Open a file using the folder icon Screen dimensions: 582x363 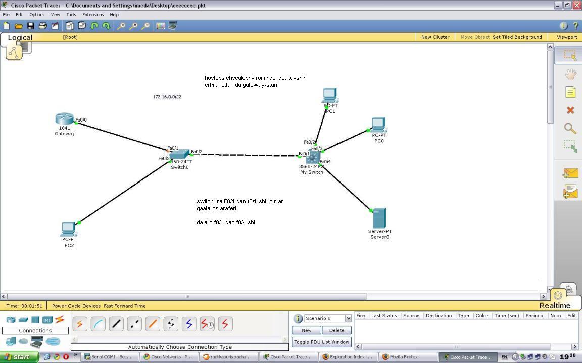pos(19,26)
